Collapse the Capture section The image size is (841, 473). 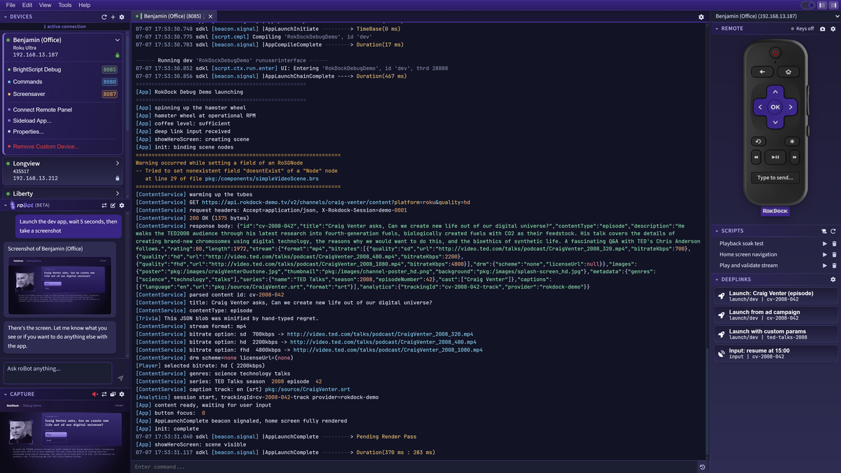tap(6, 394)
